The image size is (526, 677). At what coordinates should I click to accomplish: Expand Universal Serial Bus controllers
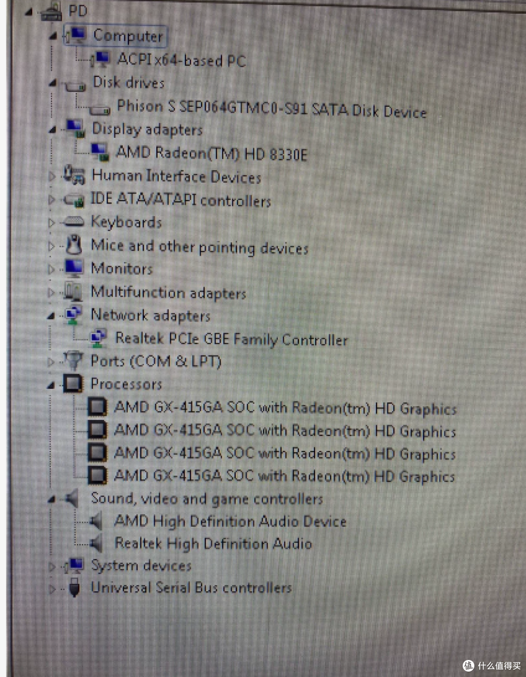(x=52, y=589)
